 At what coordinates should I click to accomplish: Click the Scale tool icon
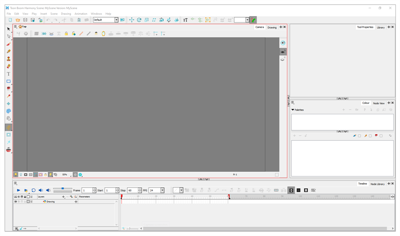147,20
